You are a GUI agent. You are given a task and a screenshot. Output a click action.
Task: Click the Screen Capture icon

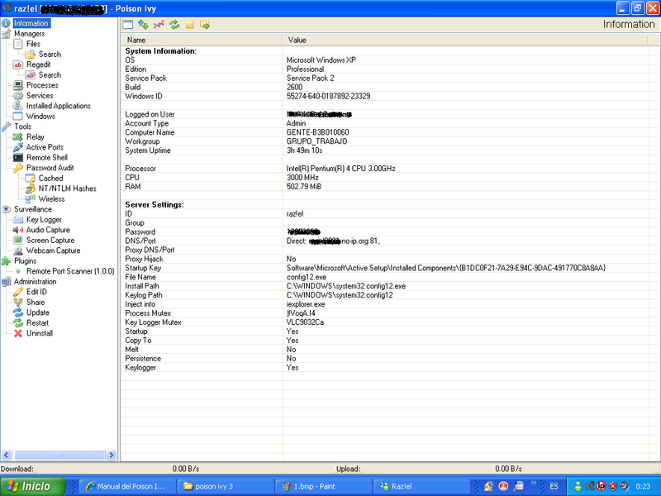(x=17, y=241)
